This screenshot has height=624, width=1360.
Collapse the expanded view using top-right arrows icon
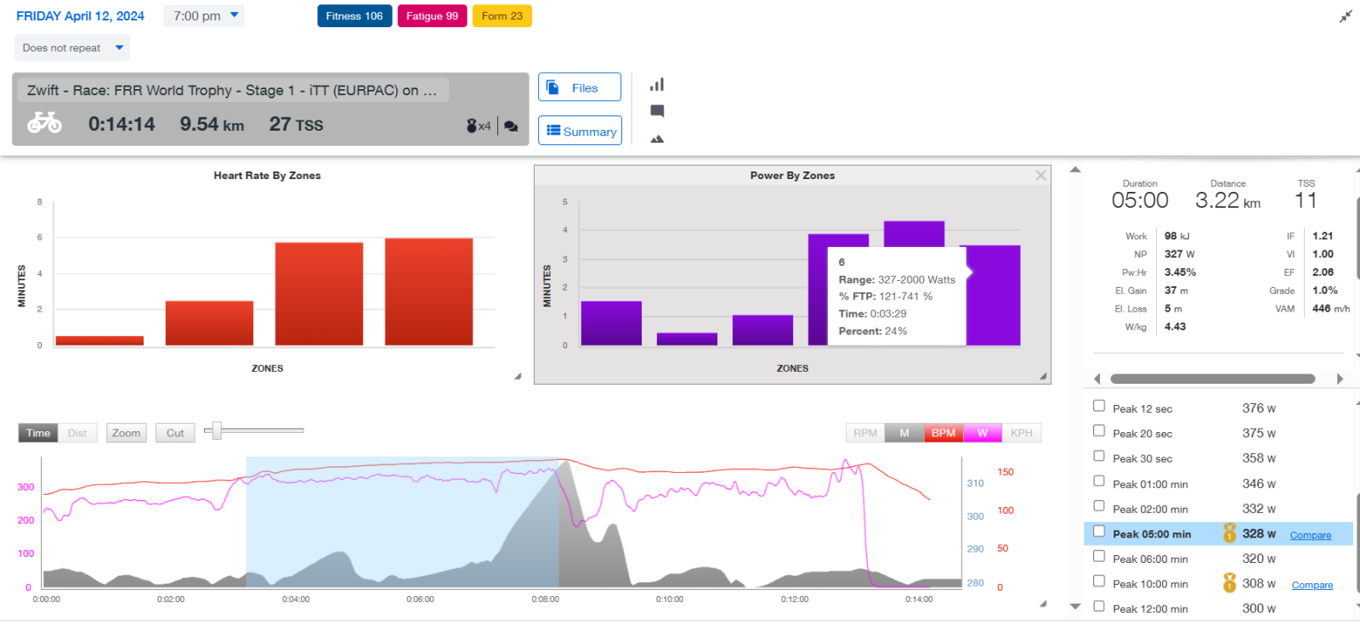click(1346, 16)
